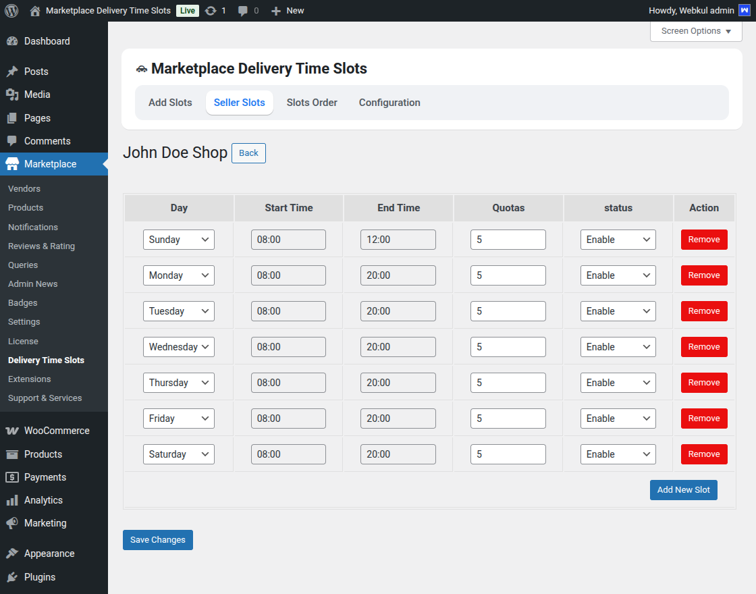The image size is (756, 594).
Task: Click the Webkul admin avatar
Action: [x=745, y=10]
